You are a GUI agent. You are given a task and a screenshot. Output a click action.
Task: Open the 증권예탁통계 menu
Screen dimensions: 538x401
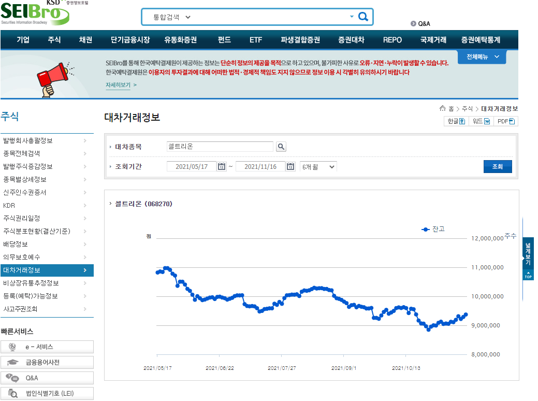click(x=481, y=40)
